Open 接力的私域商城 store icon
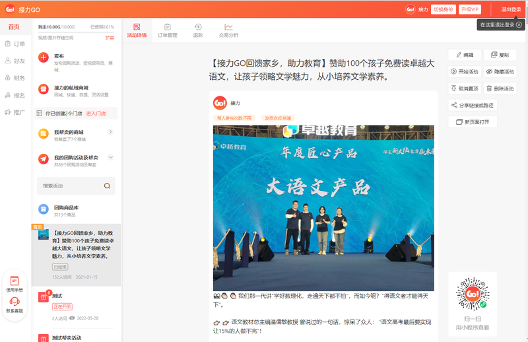 [x=43, y=89]
